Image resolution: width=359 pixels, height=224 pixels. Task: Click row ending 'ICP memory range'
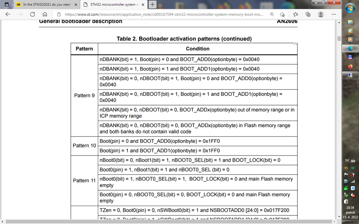(197, 113)
